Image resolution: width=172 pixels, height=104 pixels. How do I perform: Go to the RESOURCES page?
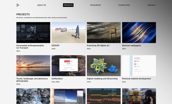click(x=96, y=5)
